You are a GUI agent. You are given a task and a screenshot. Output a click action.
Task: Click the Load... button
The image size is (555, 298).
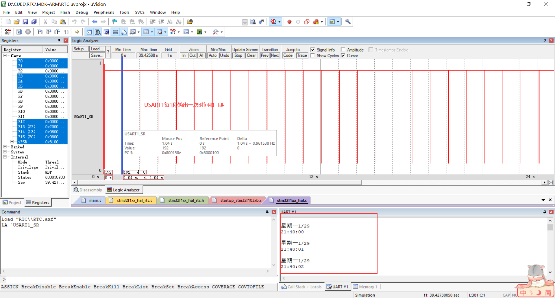tap(97, 49)
